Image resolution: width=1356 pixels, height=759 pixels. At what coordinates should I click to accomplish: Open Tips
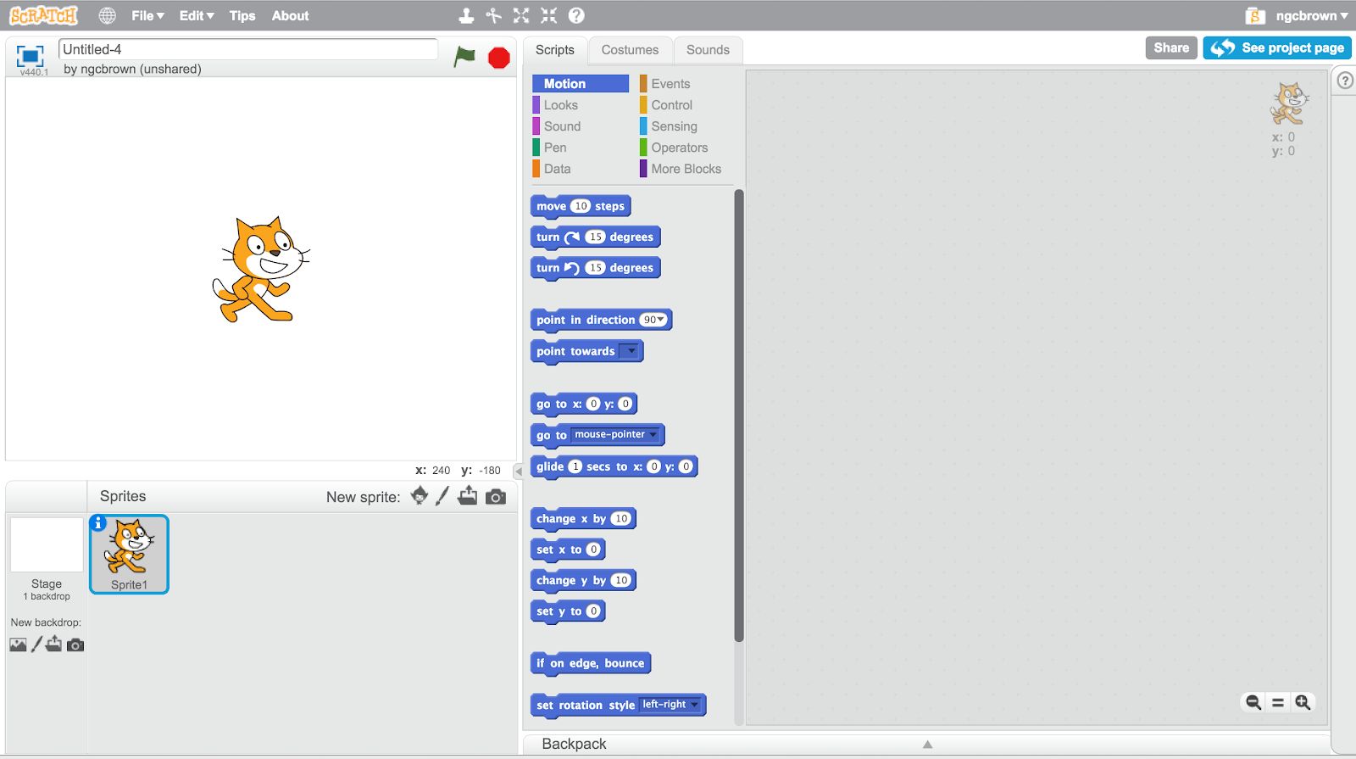click(242, 15)
